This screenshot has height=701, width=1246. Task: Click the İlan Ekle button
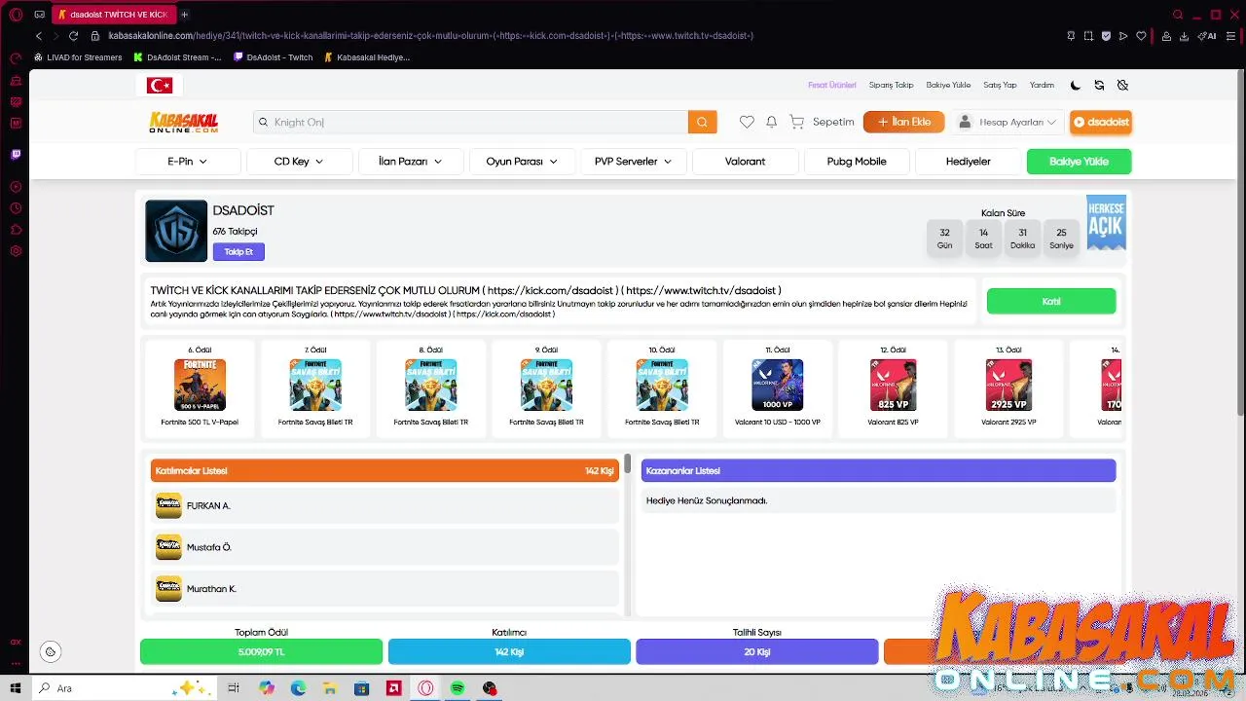[903, 122]
